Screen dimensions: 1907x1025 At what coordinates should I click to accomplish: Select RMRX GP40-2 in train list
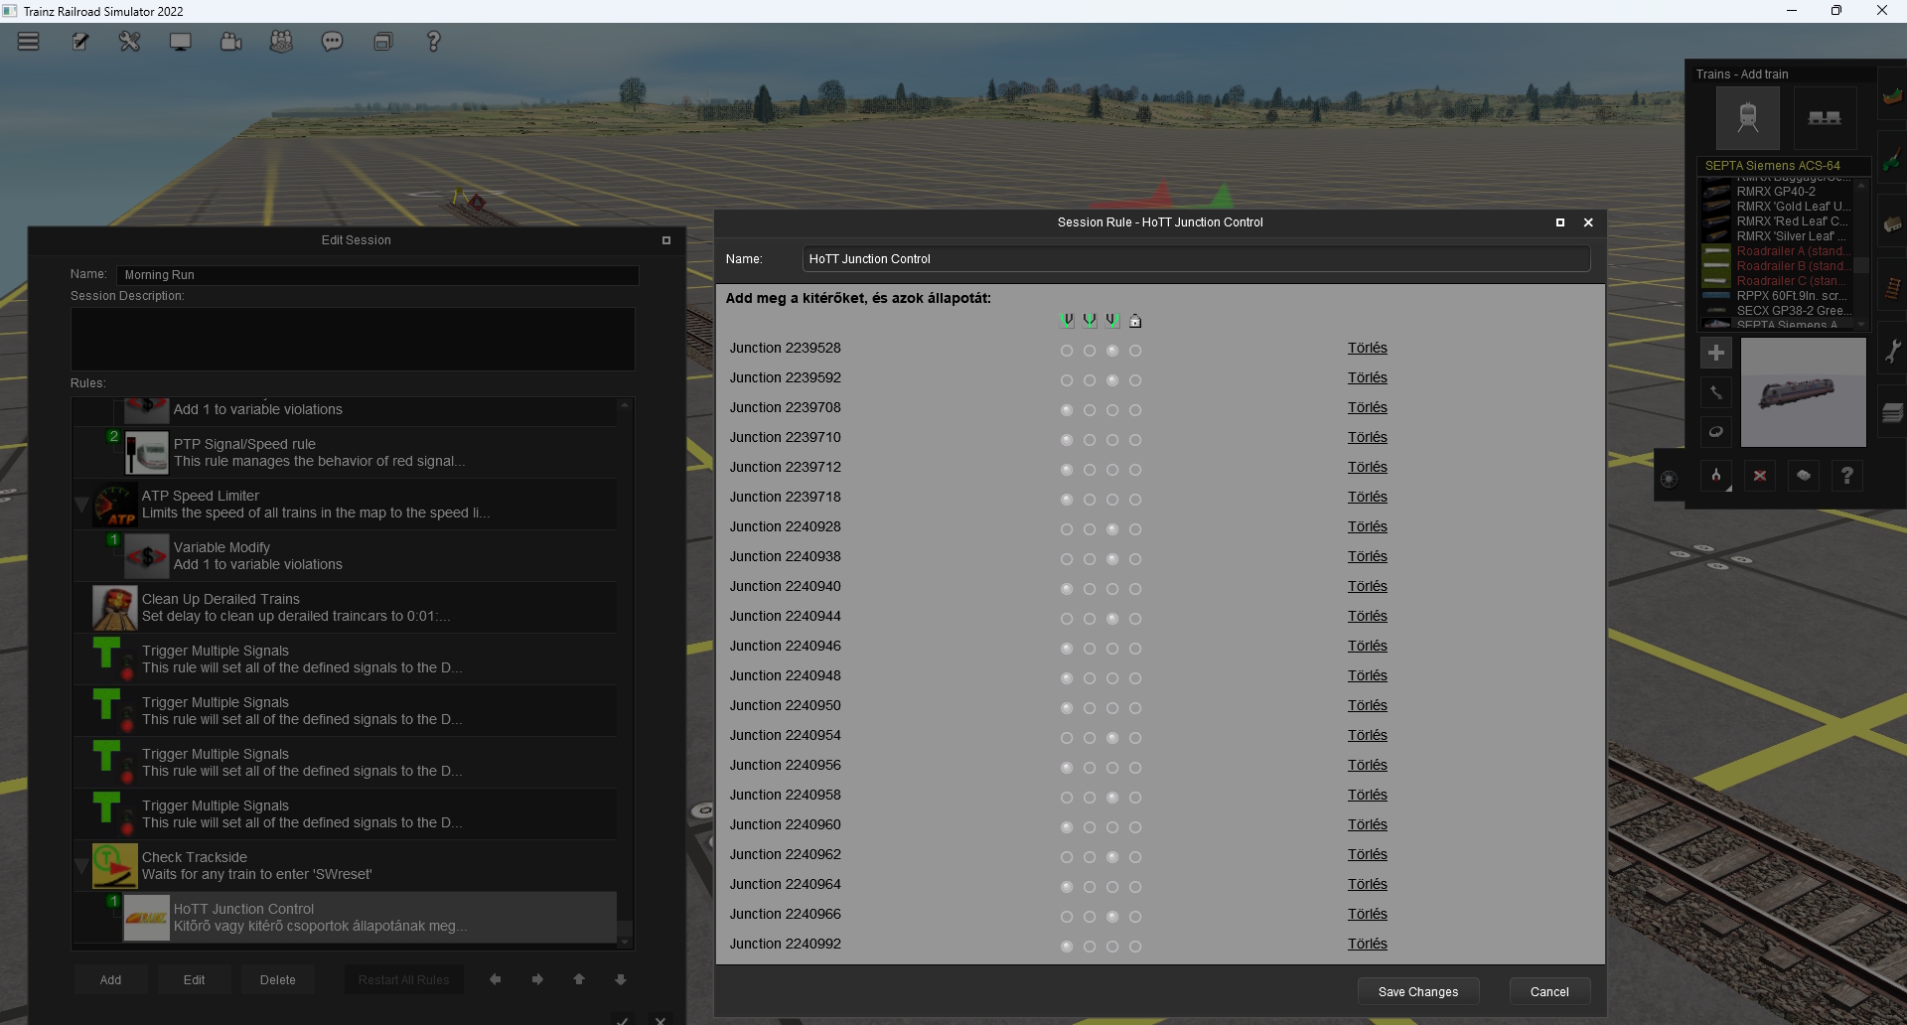(1776, 192)
